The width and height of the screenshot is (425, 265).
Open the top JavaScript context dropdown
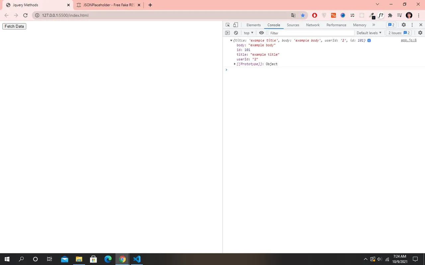point(249,33)
